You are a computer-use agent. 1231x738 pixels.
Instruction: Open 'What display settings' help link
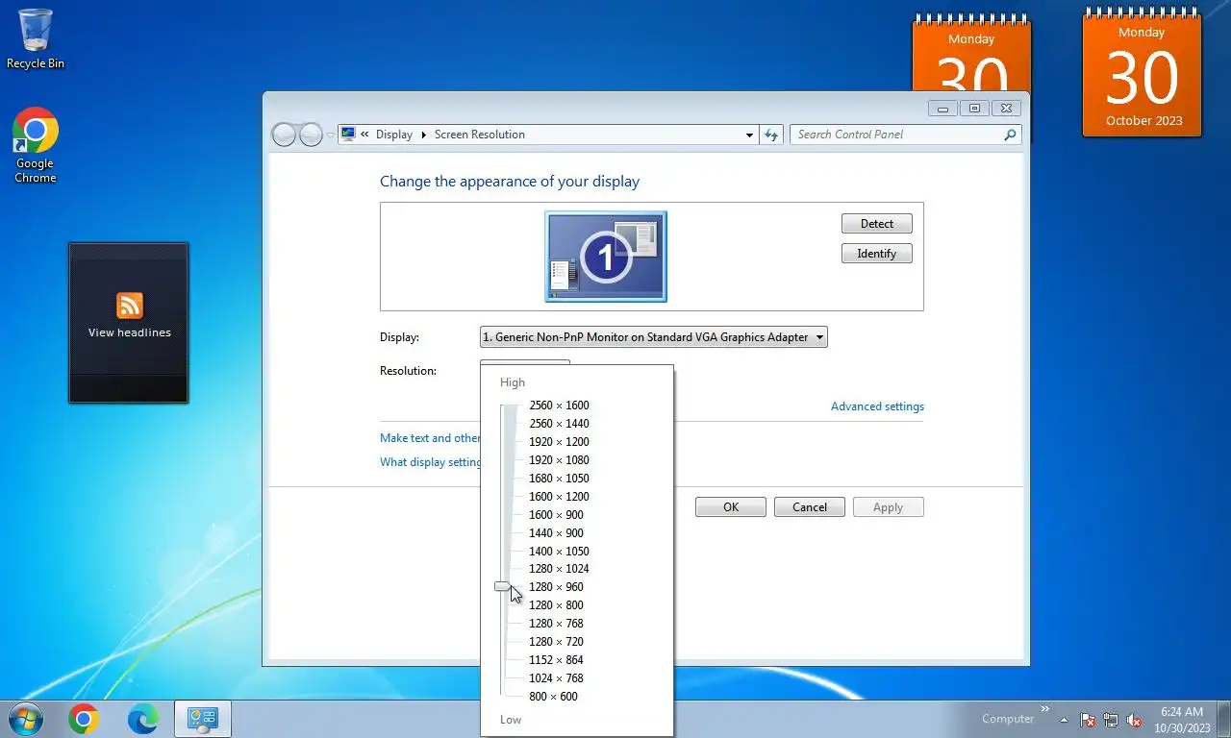point(430,462)
